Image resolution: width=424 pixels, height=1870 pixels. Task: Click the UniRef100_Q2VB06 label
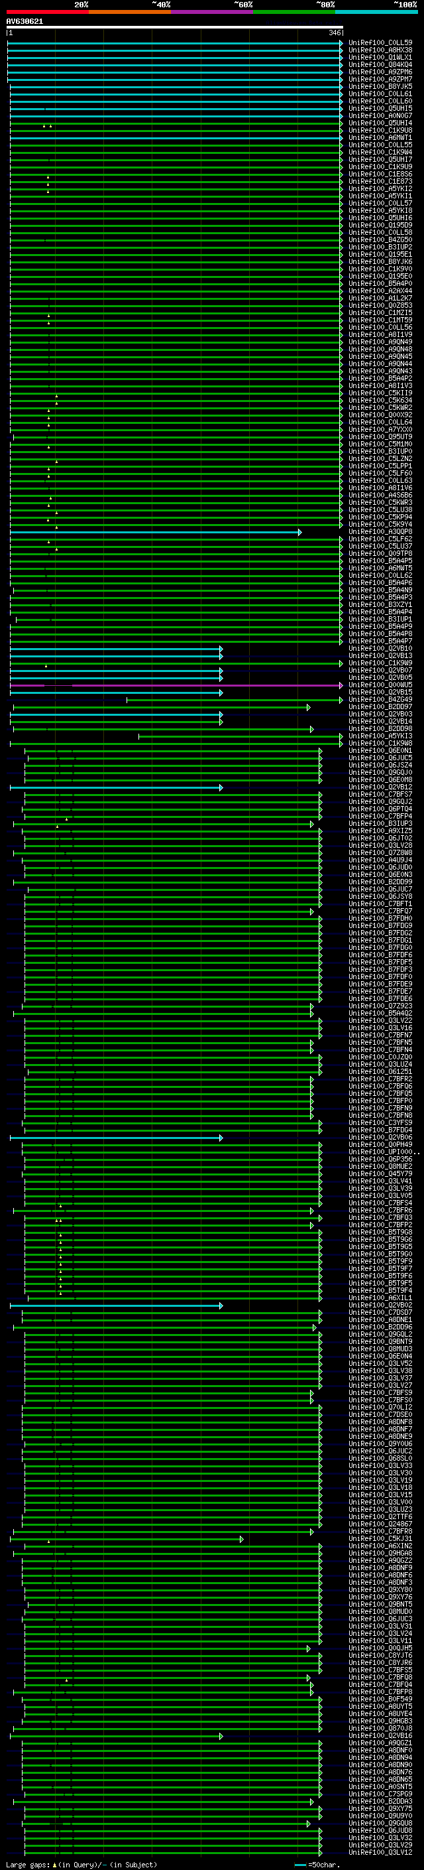pyautogui.click(x=380, y=1138)
